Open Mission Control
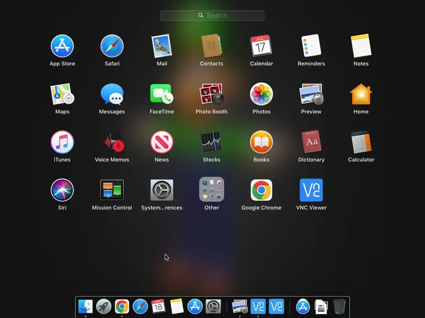 [x=112, y=190]
